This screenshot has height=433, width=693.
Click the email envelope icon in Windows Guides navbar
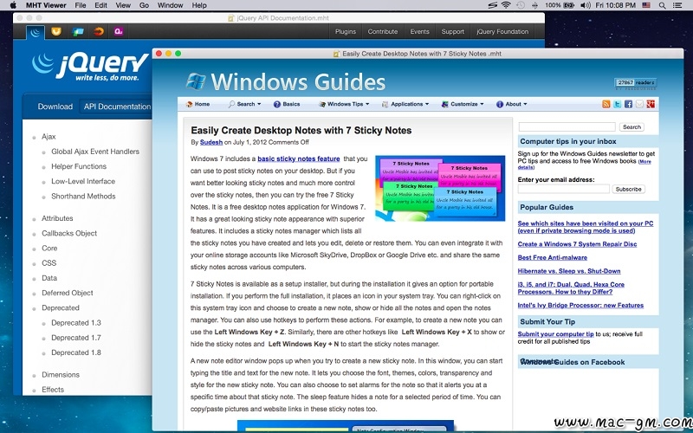[639, 104]
